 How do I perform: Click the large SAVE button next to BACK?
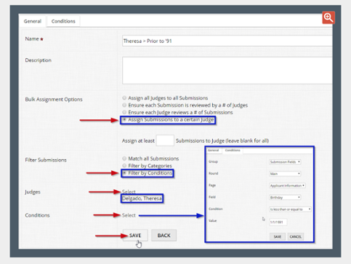click(135, 235)
